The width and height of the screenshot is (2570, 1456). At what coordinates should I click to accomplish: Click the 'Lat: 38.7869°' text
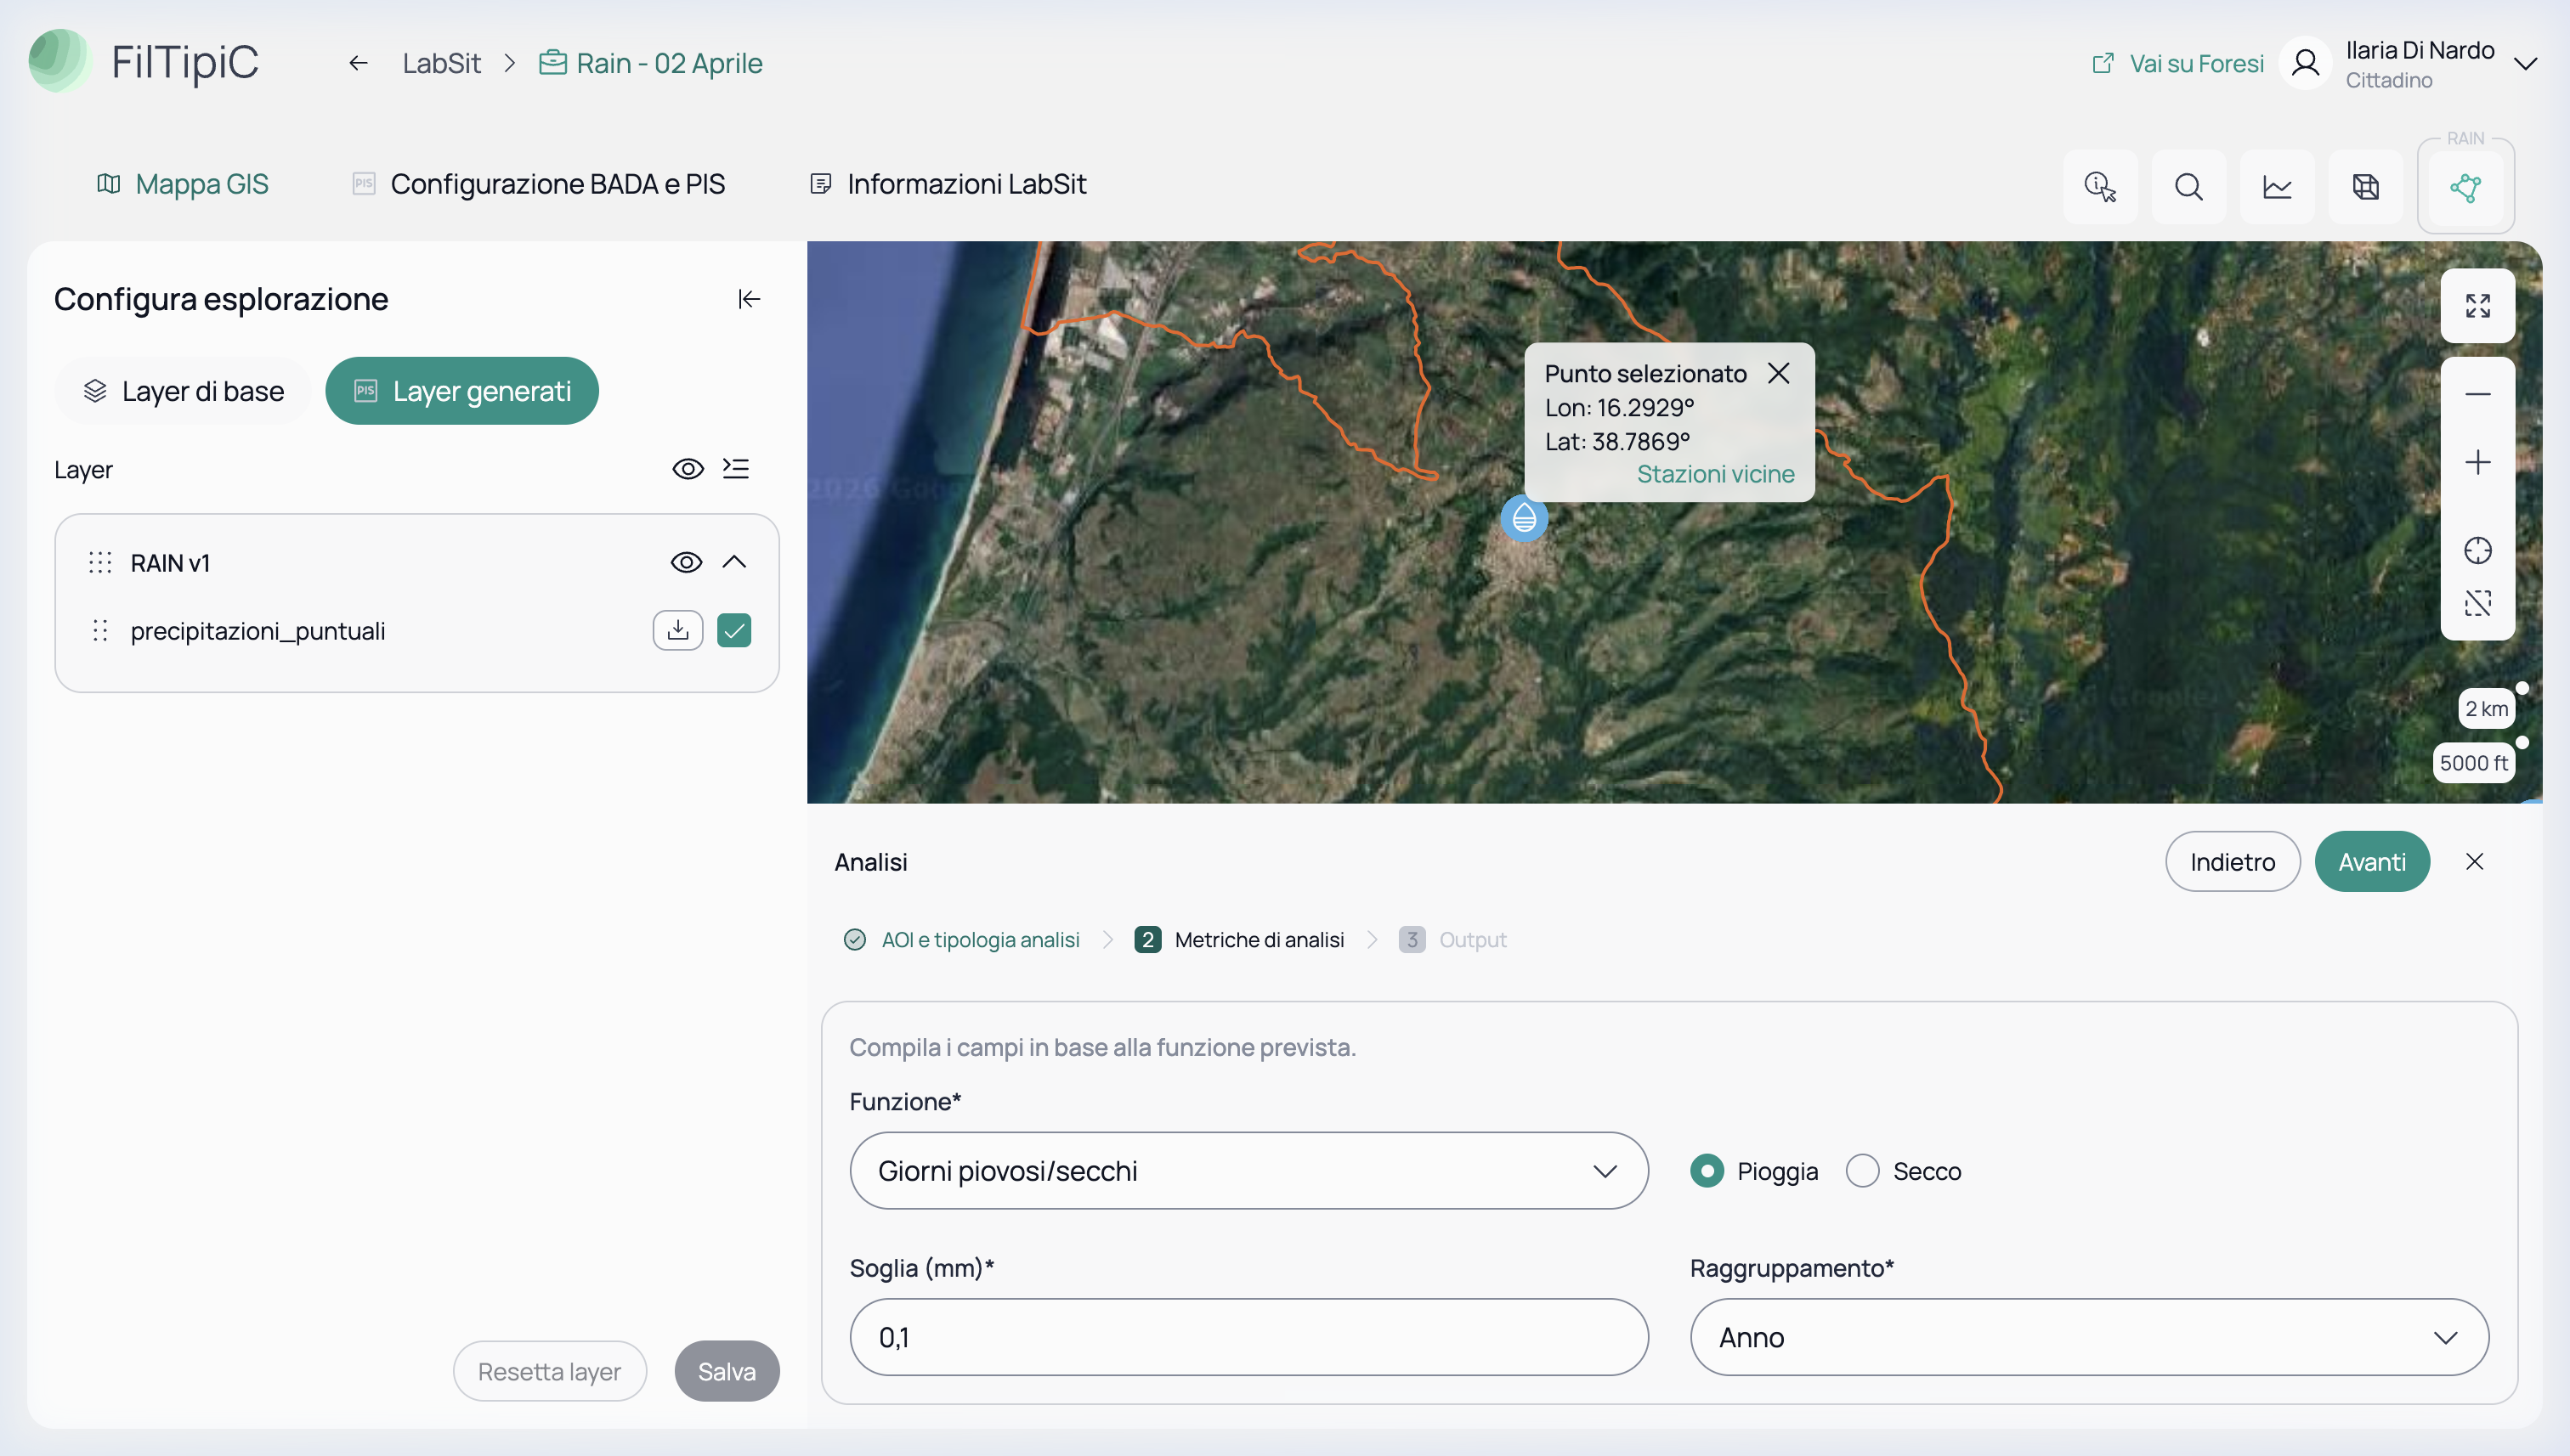(1617, 441)
